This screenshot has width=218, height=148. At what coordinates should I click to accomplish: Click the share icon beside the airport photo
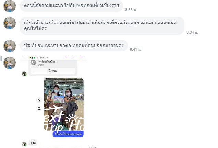tap(39, 100)
